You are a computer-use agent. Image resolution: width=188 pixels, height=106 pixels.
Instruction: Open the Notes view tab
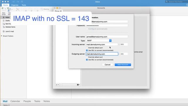click(x=47, y=101)
